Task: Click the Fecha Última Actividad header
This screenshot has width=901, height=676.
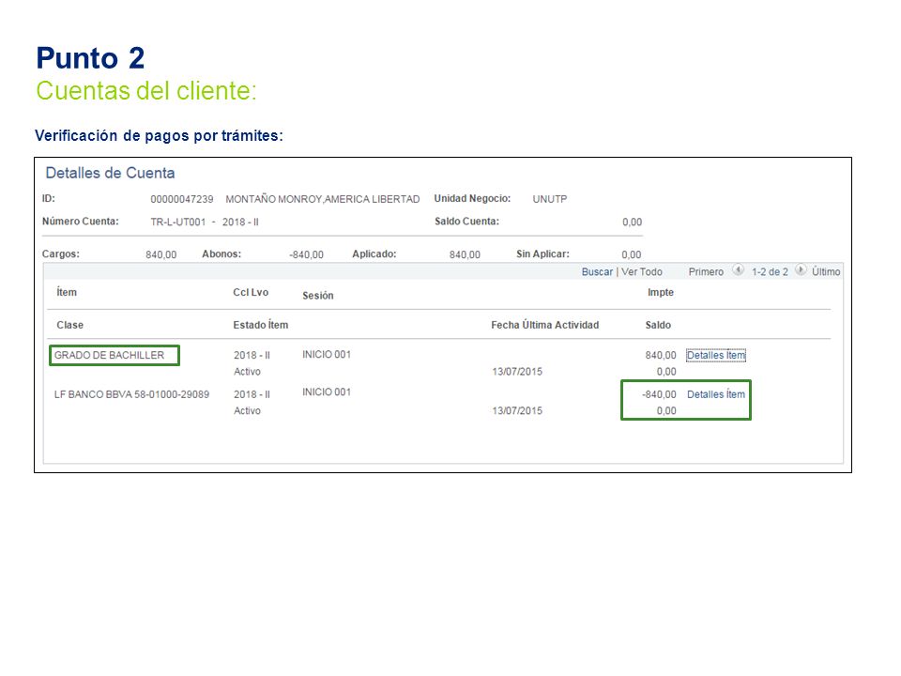Action: tap(544, 325)
